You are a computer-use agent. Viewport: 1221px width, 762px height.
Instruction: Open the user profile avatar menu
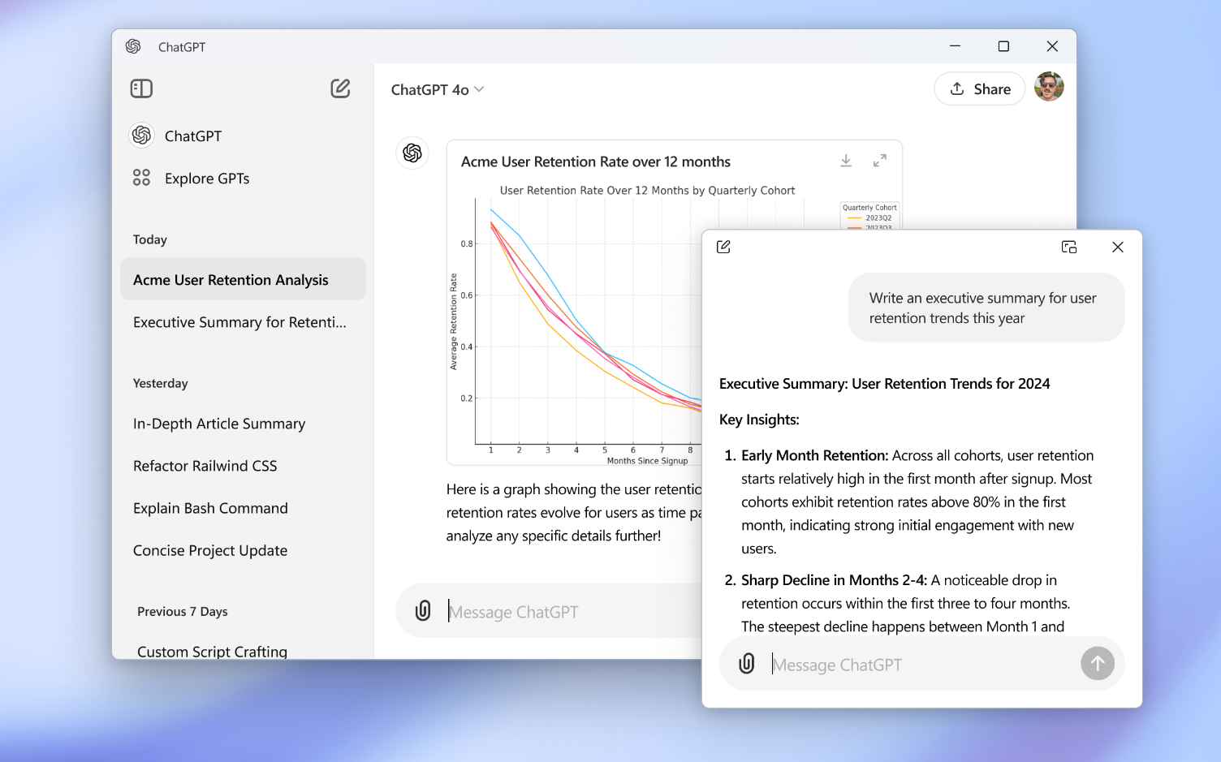(x=1049, y=87)
